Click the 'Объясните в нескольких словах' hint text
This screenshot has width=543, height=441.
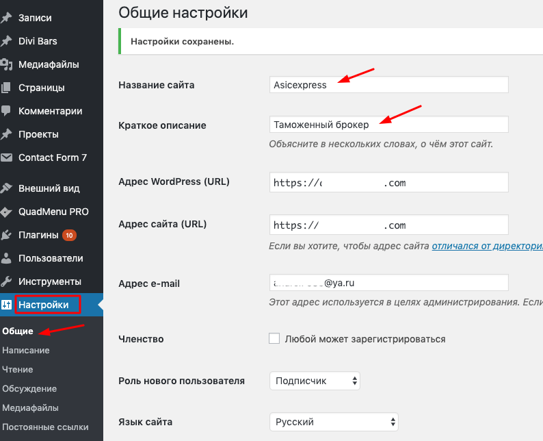coord(381,144)
